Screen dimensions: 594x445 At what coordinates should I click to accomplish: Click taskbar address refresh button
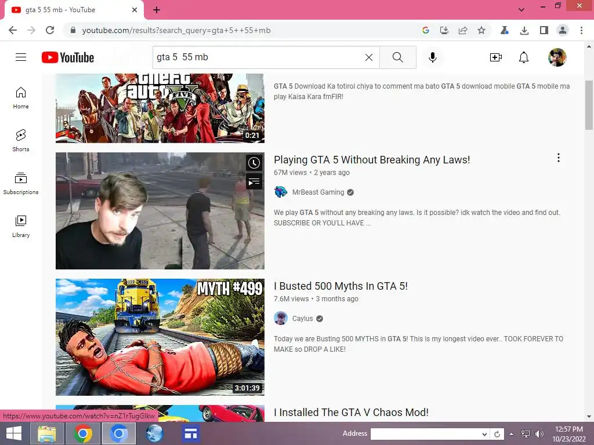(497, 434)
